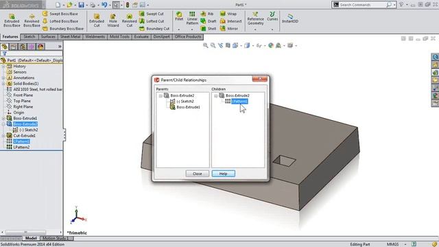Viewport: 439px width, 247px height.
Task: Click the Help button in dialog
Action: 224,174
